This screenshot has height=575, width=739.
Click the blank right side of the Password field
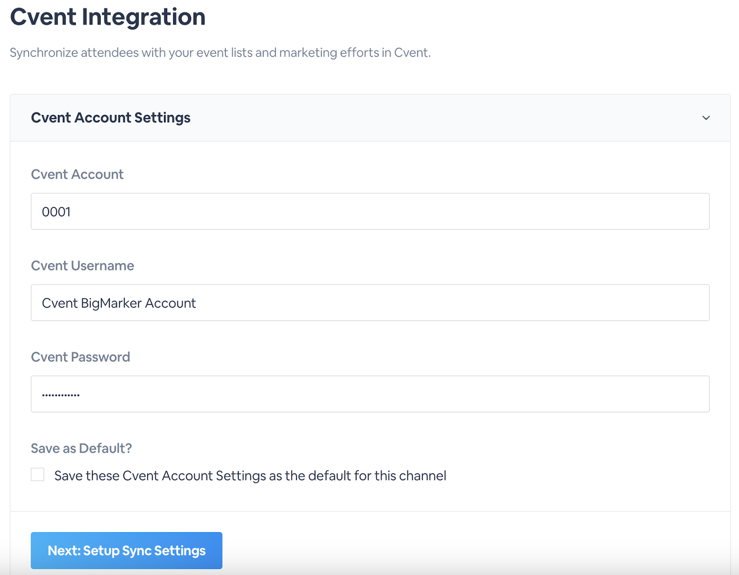pos(554,394)
